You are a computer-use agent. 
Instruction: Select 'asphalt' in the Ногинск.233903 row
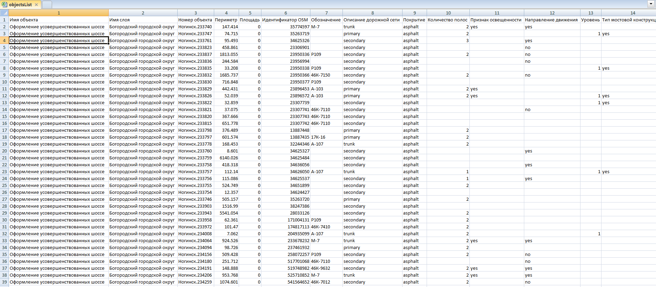(415, 206)
